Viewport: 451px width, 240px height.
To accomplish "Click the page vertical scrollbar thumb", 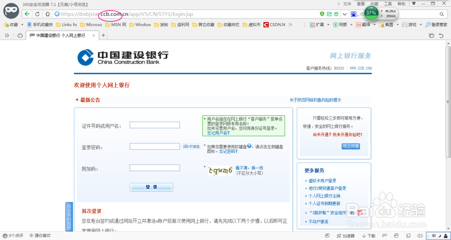I will [x=448, y=102].
